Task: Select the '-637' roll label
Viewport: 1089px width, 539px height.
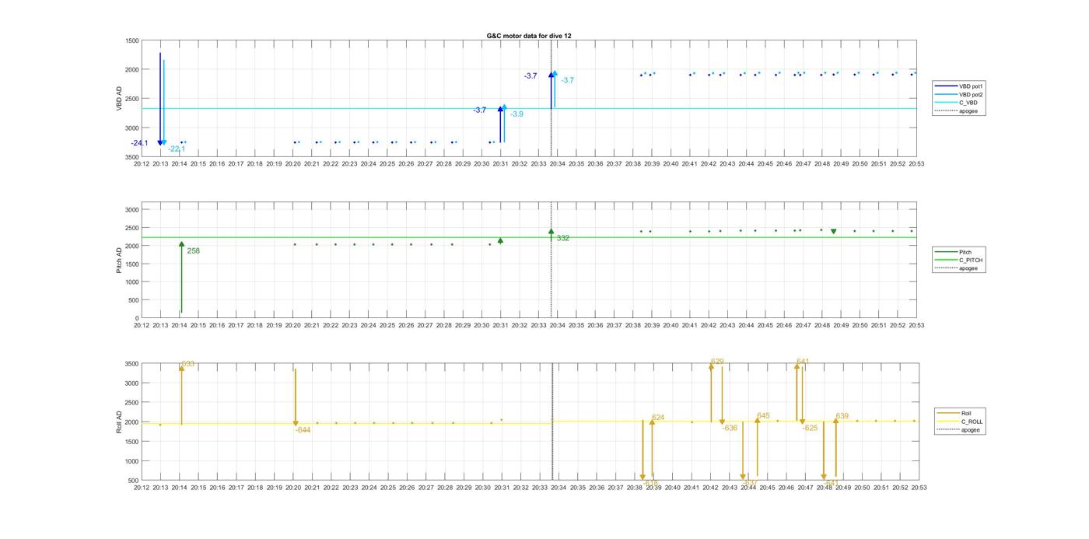Action: click(750, 483)
